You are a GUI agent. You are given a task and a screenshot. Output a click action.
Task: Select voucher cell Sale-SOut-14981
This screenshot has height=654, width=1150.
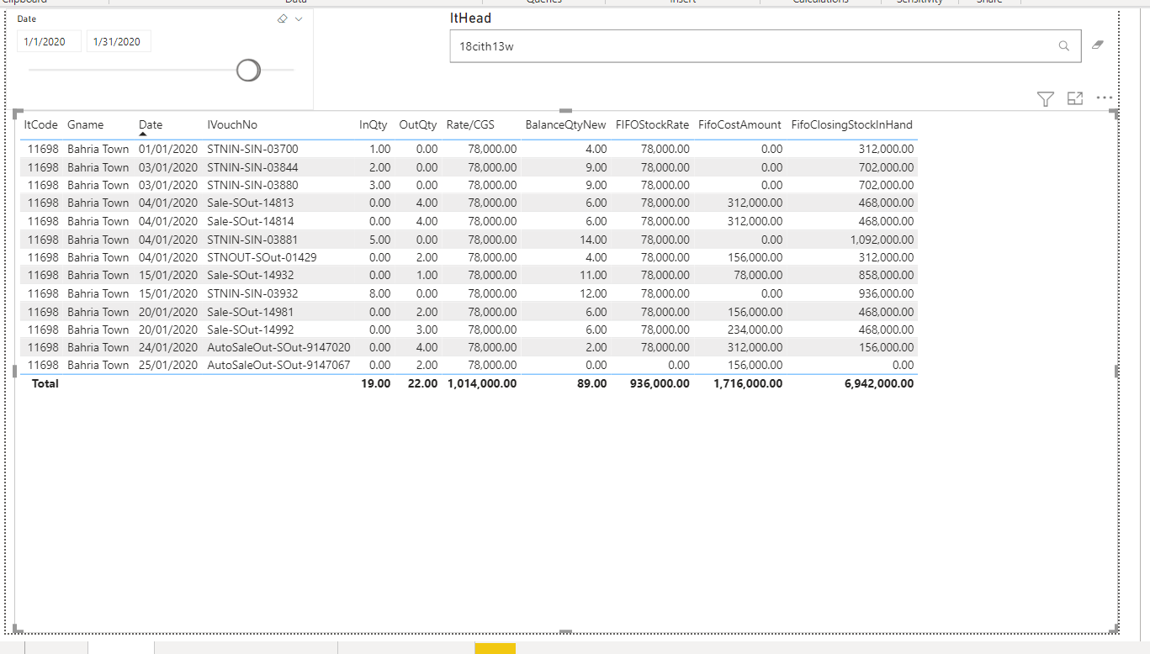coord(251,312)
